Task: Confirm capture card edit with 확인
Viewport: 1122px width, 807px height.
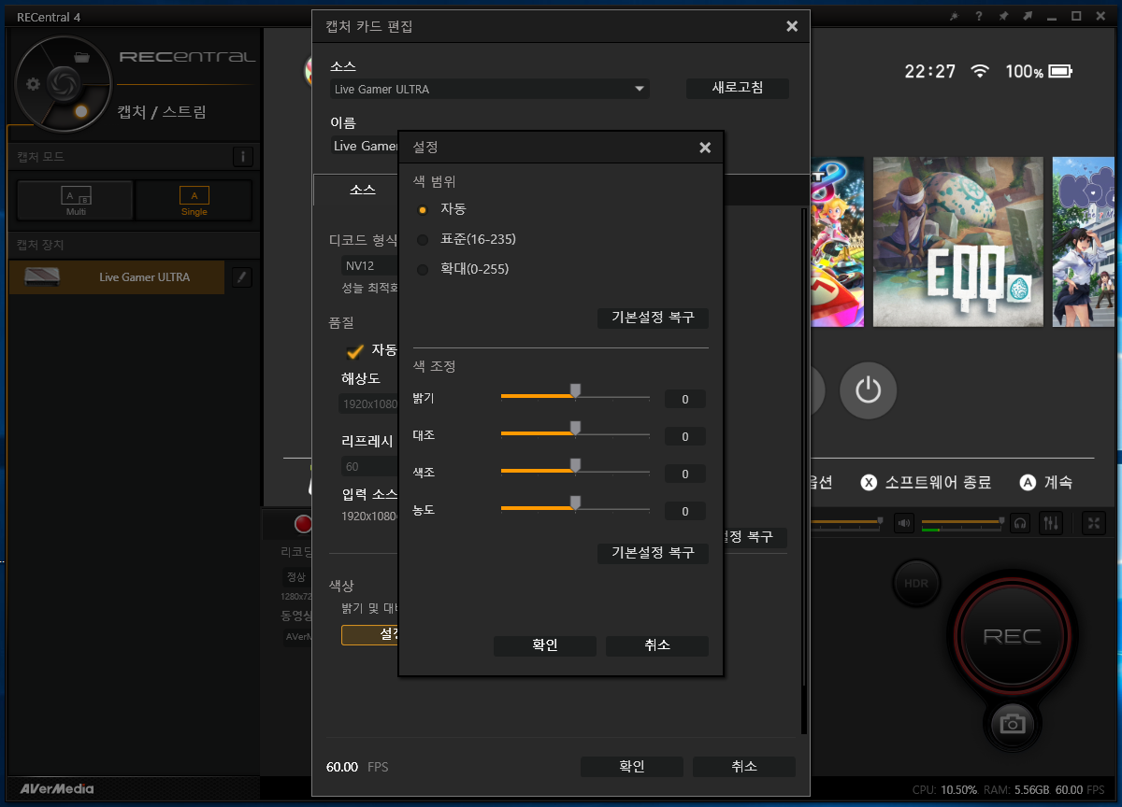Action: tap(632, 766)
